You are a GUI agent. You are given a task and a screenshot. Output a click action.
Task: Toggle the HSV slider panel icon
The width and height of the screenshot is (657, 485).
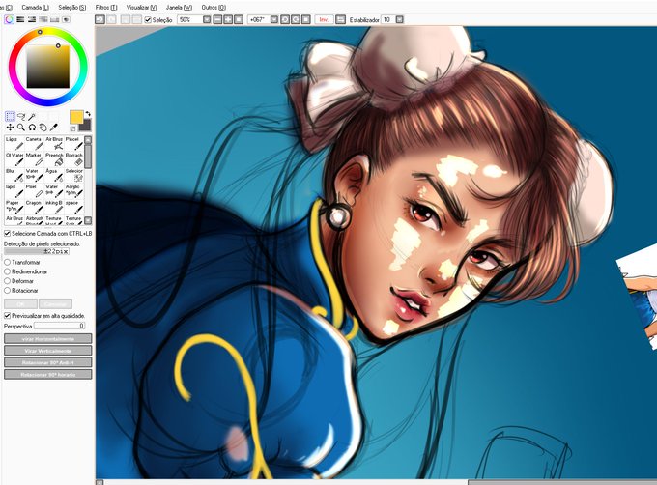[x=32, y=19]
